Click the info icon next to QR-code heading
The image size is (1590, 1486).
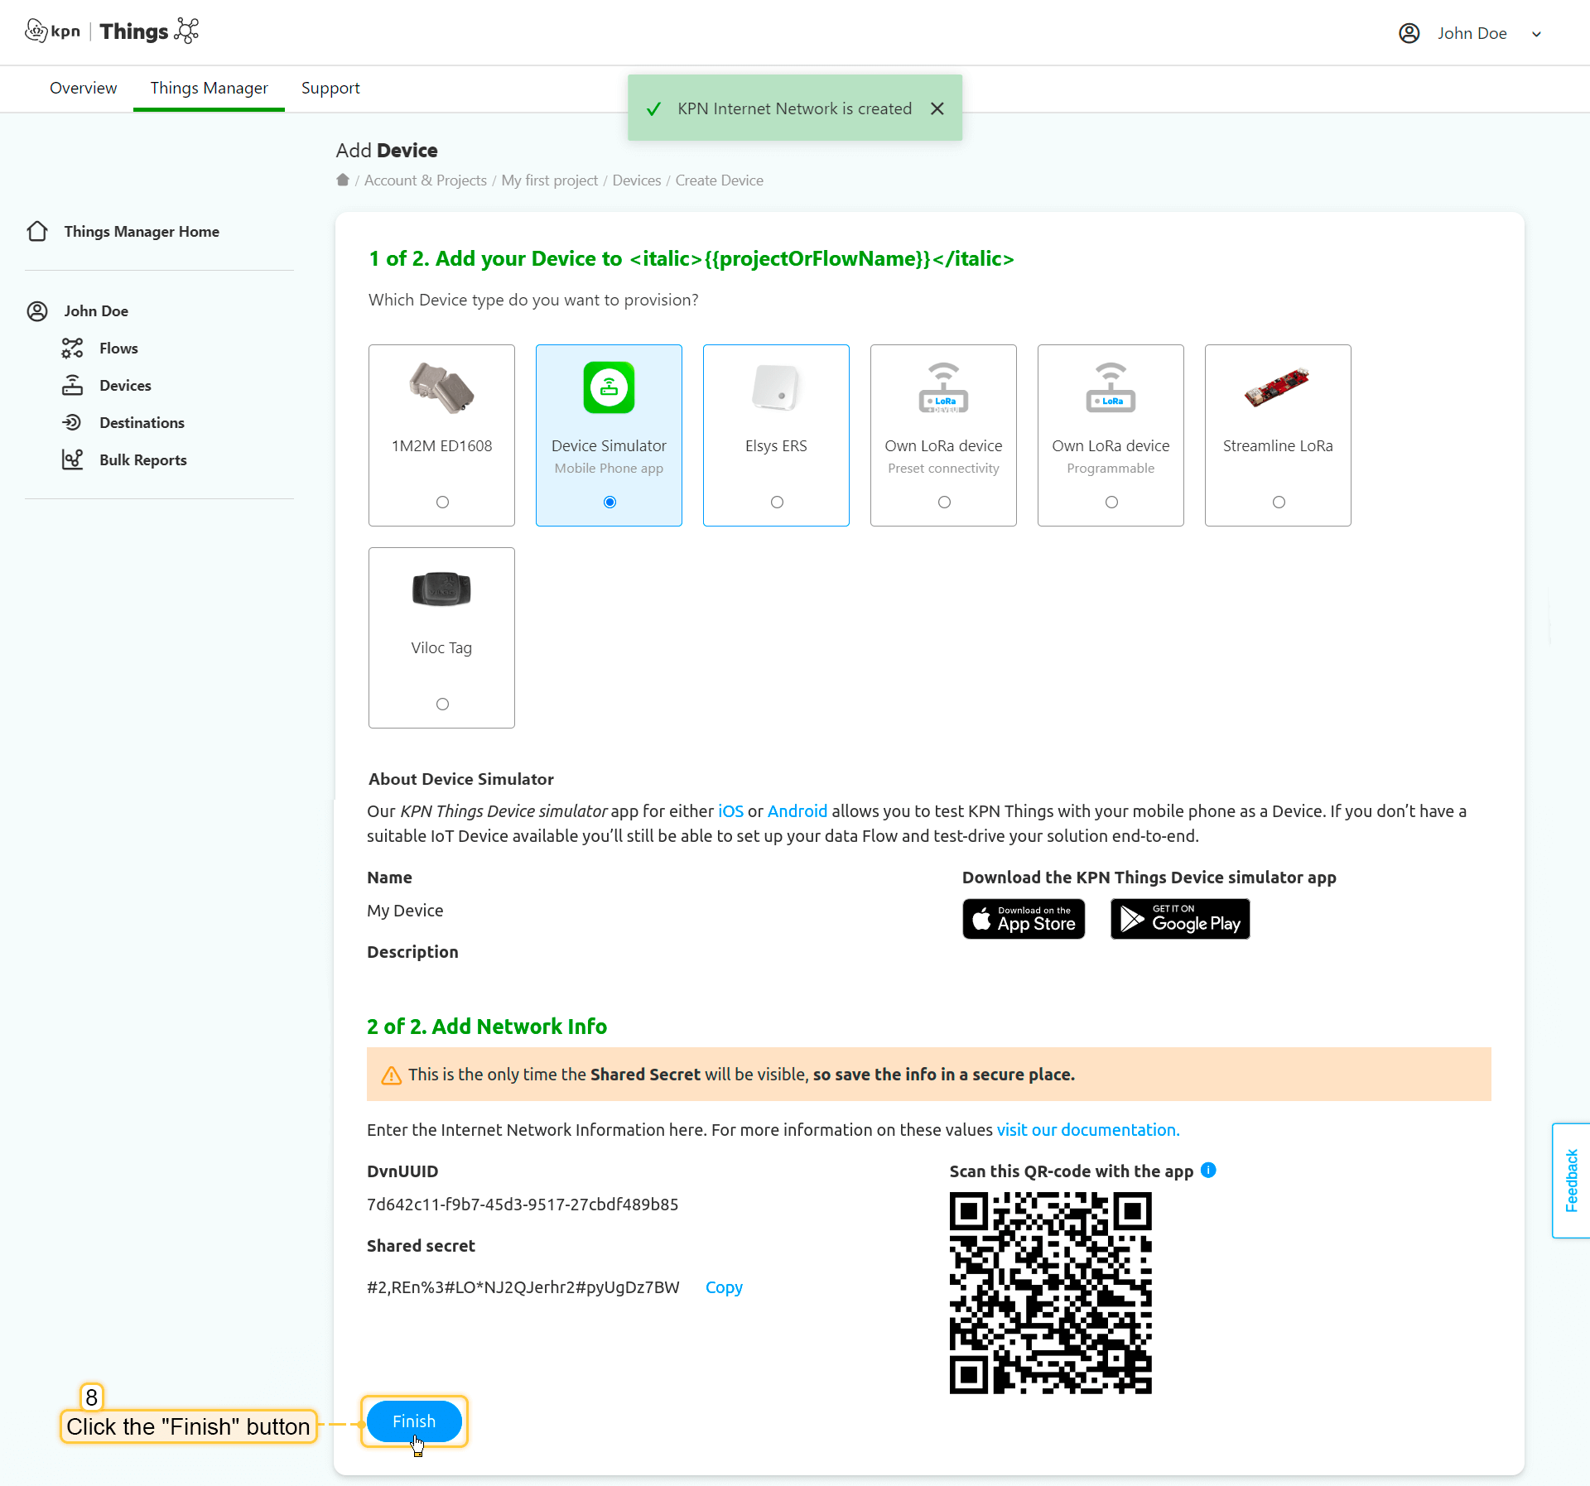(1208, 1171)
